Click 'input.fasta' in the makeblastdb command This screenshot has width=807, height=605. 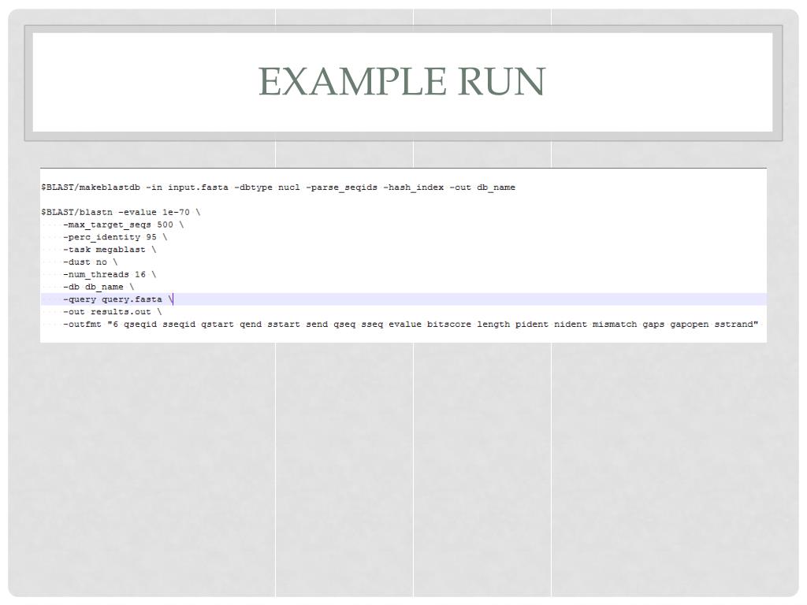click(x=198, y=187)
